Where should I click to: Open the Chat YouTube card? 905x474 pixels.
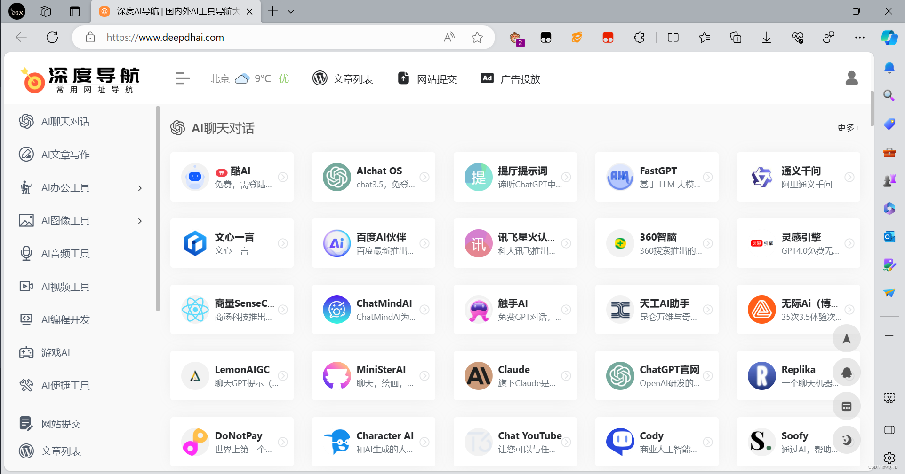click(x=515, y=442)
